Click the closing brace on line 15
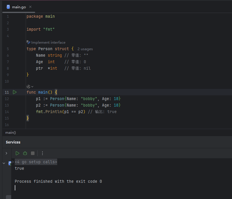Screen dimensions: 232x199 [x=28, y=118]
